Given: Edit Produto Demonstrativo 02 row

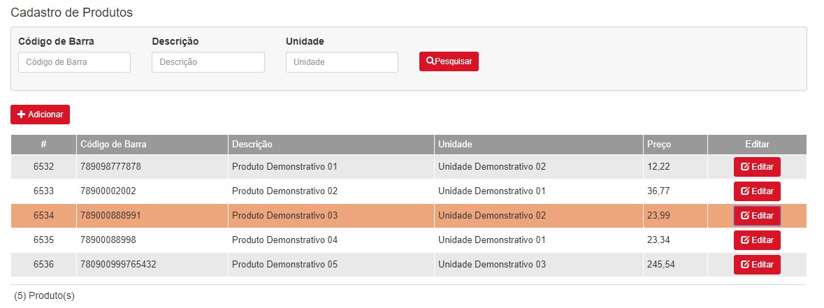Looking at the screenshot, I should tap(757, 191).
